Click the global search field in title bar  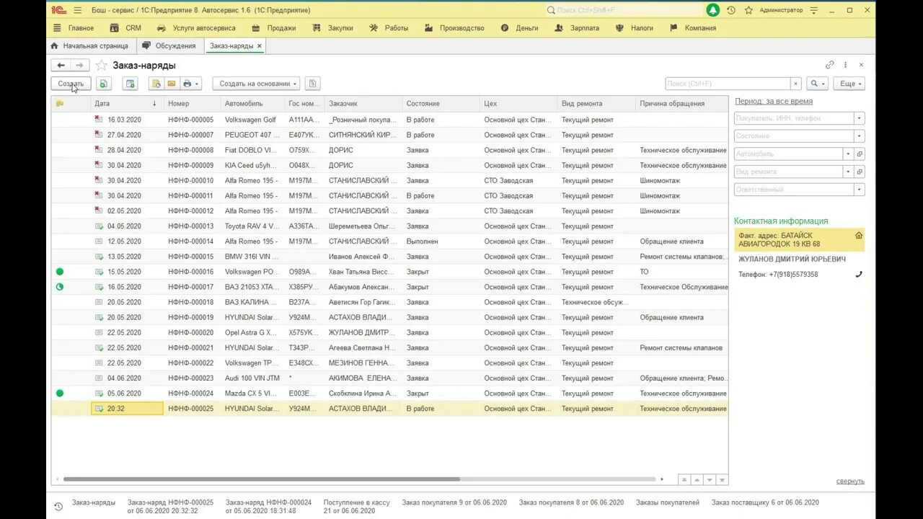click(x=624, y=10)
